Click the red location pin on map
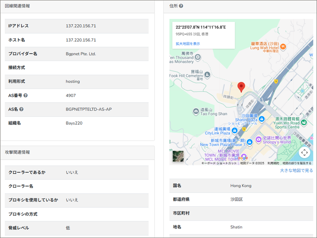317x238 pixels. 241,87
